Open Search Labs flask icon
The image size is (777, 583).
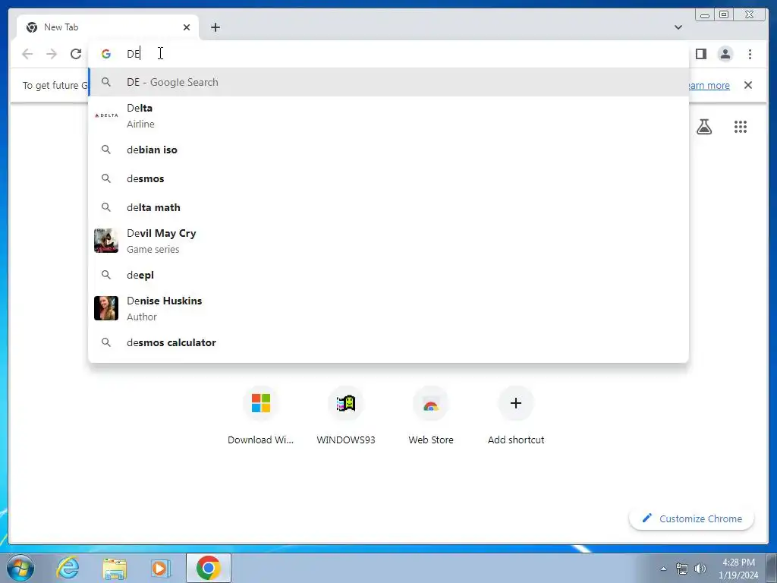pyautogui.click(x=703, y=127)
